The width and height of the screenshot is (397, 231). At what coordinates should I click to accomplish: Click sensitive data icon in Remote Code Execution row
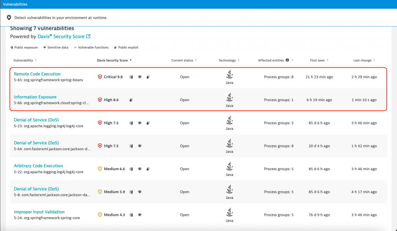[x=140, y=77]
